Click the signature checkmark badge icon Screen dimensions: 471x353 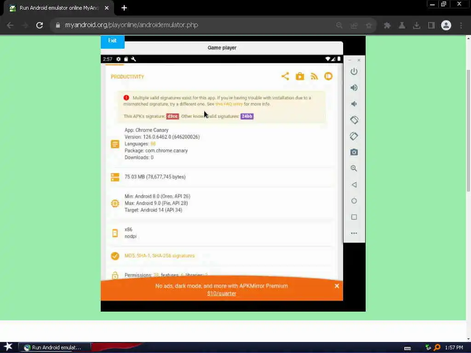[115, 256]
